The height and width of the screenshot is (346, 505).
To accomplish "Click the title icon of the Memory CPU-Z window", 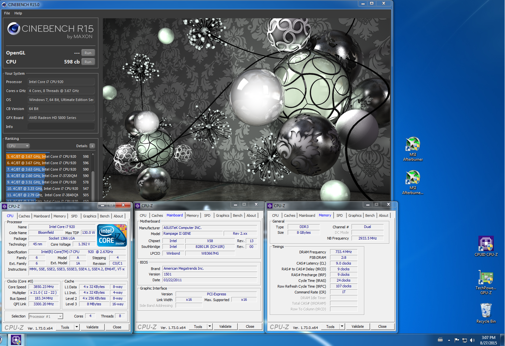I will click(x=270, y=206).
